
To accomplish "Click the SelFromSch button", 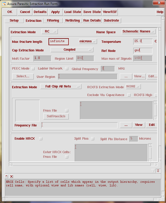I will coord(56,116).
